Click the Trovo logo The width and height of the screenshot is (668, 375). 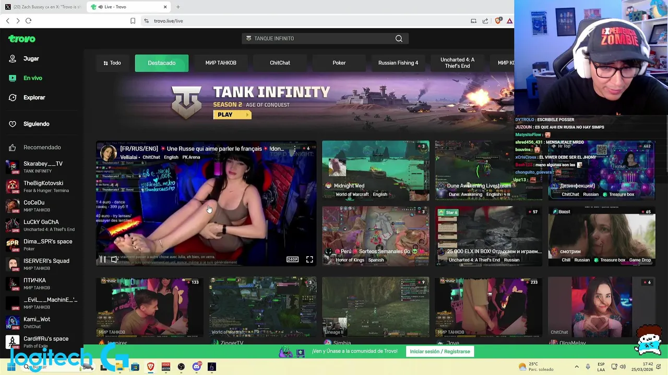point(22,39)
